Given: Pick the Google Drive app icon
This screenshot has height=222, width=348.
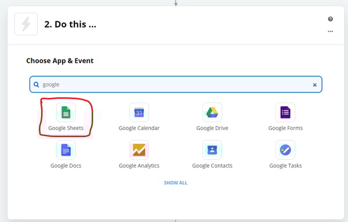Looking at the screenshot, I should [212, 112].
